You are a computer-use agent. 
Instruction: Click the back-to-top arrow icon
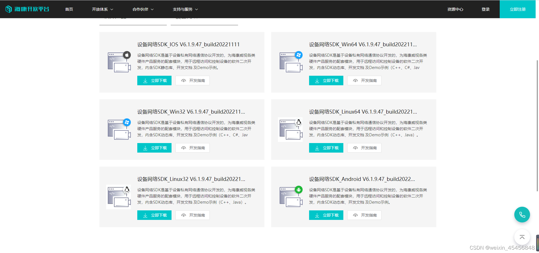(x=522, y=237)
